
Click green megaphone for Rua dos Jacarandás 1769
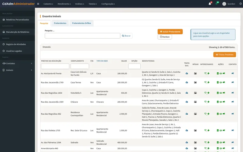pyautogui.click(x=224, y=82)
